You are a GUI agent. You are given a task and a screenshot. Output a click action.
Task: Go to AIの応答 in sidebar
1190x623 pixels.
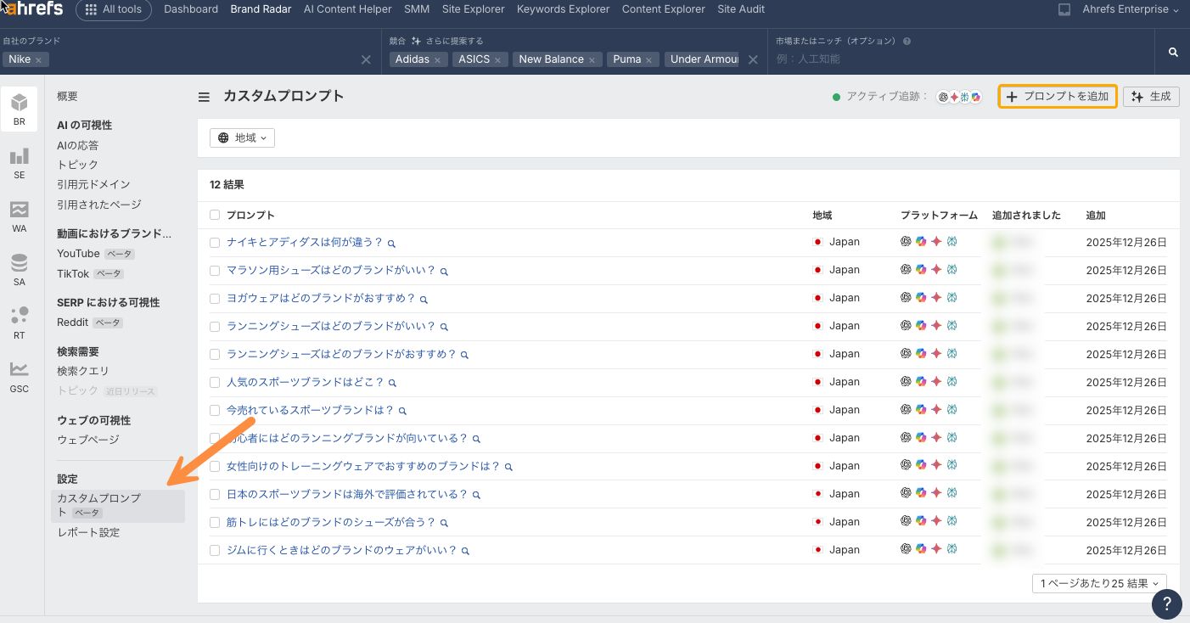point(78,145)
